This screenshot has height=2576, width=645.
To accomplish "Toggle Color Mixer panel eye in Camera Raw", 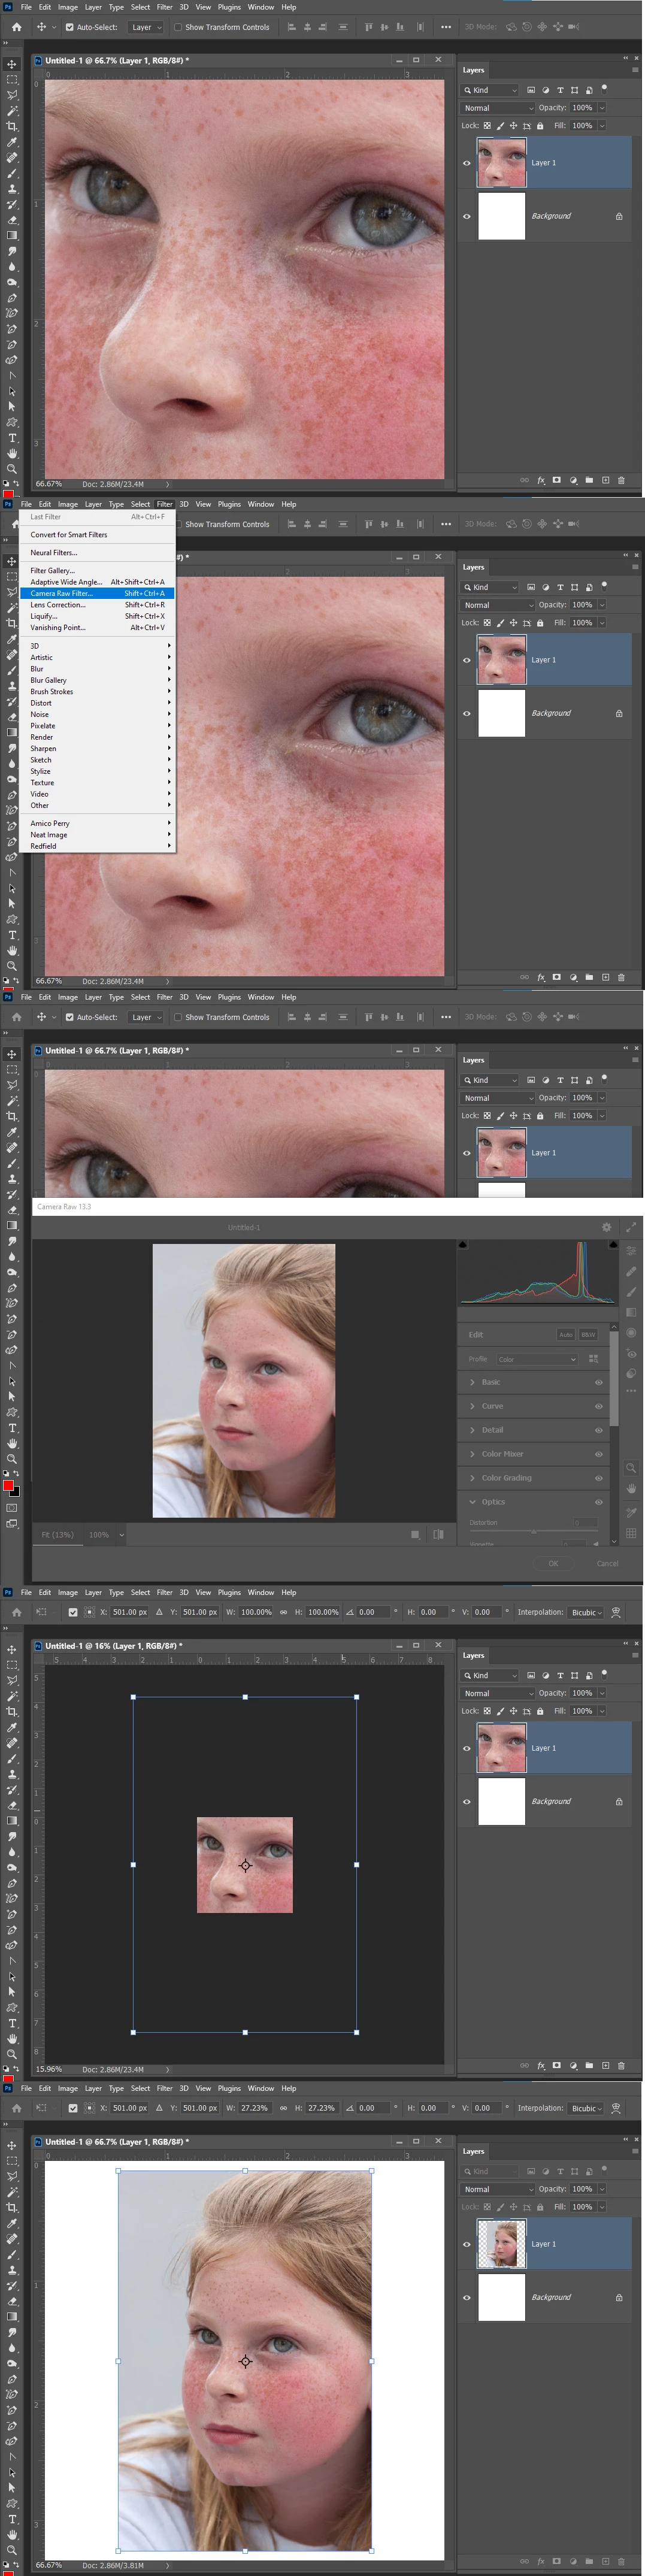I will tap(599, 1454).
